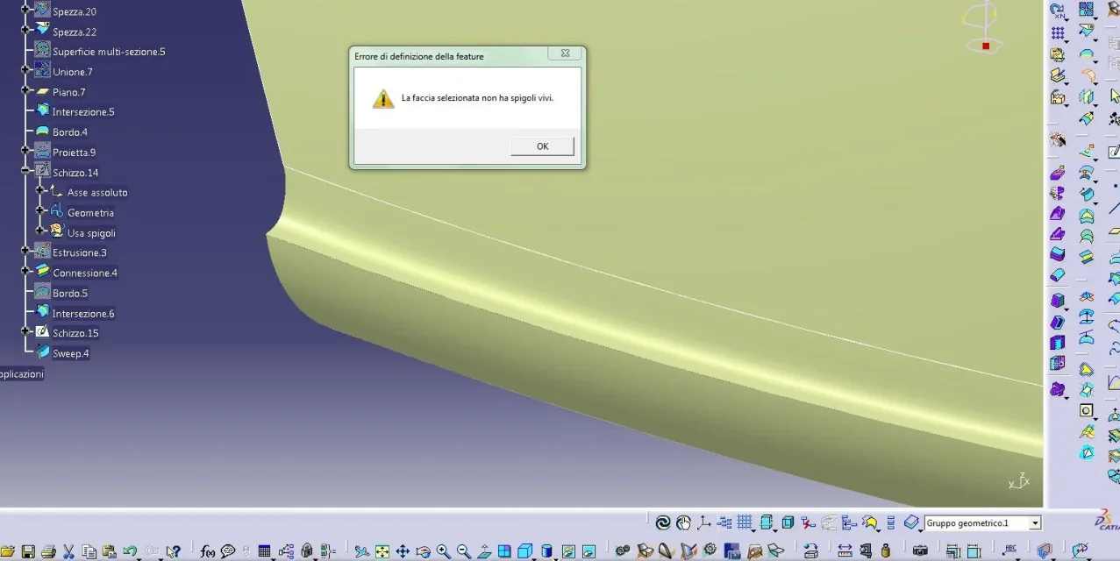Viewport: 1120px width, 561px height.
Task: Click the compass at top right of viewport
Action: coord(982,26)
